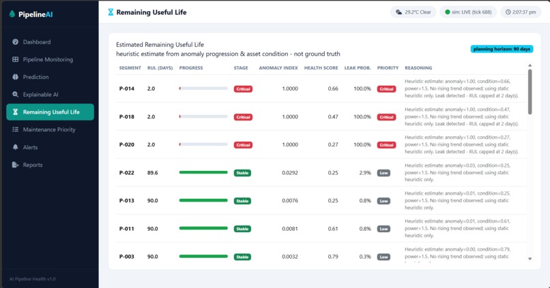Click the scrollbar down arrow
Viewport: 550px width, 288px height.
pos(530,259)
